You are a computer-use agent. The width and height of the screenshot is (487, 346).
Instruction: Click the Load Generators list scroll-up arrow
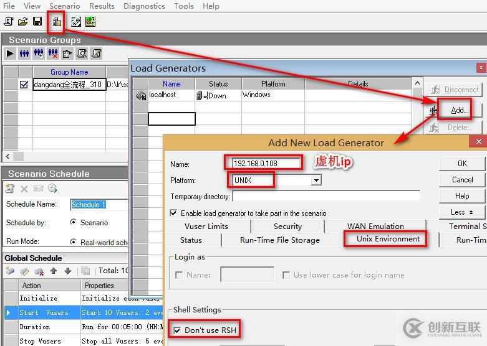(417, 83)
